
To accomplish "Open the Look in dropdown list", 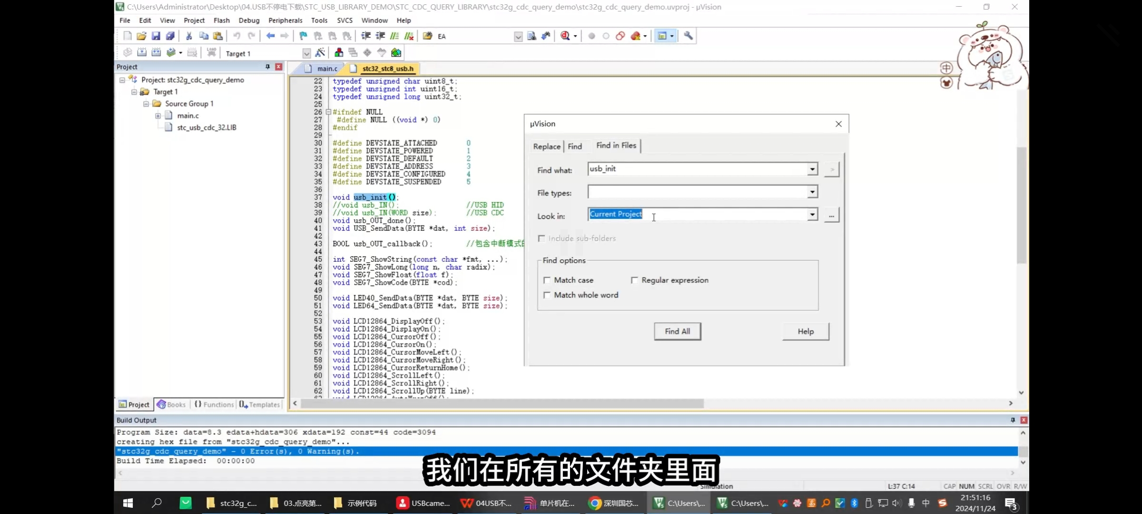I will [812, 215].
